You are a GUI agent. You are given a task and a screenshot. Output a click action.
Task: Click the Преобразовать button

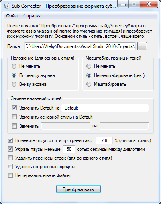coord(79,189)
